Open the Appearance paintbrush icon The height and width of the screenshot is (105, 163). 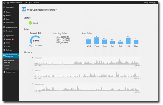(x=4, y=36)
